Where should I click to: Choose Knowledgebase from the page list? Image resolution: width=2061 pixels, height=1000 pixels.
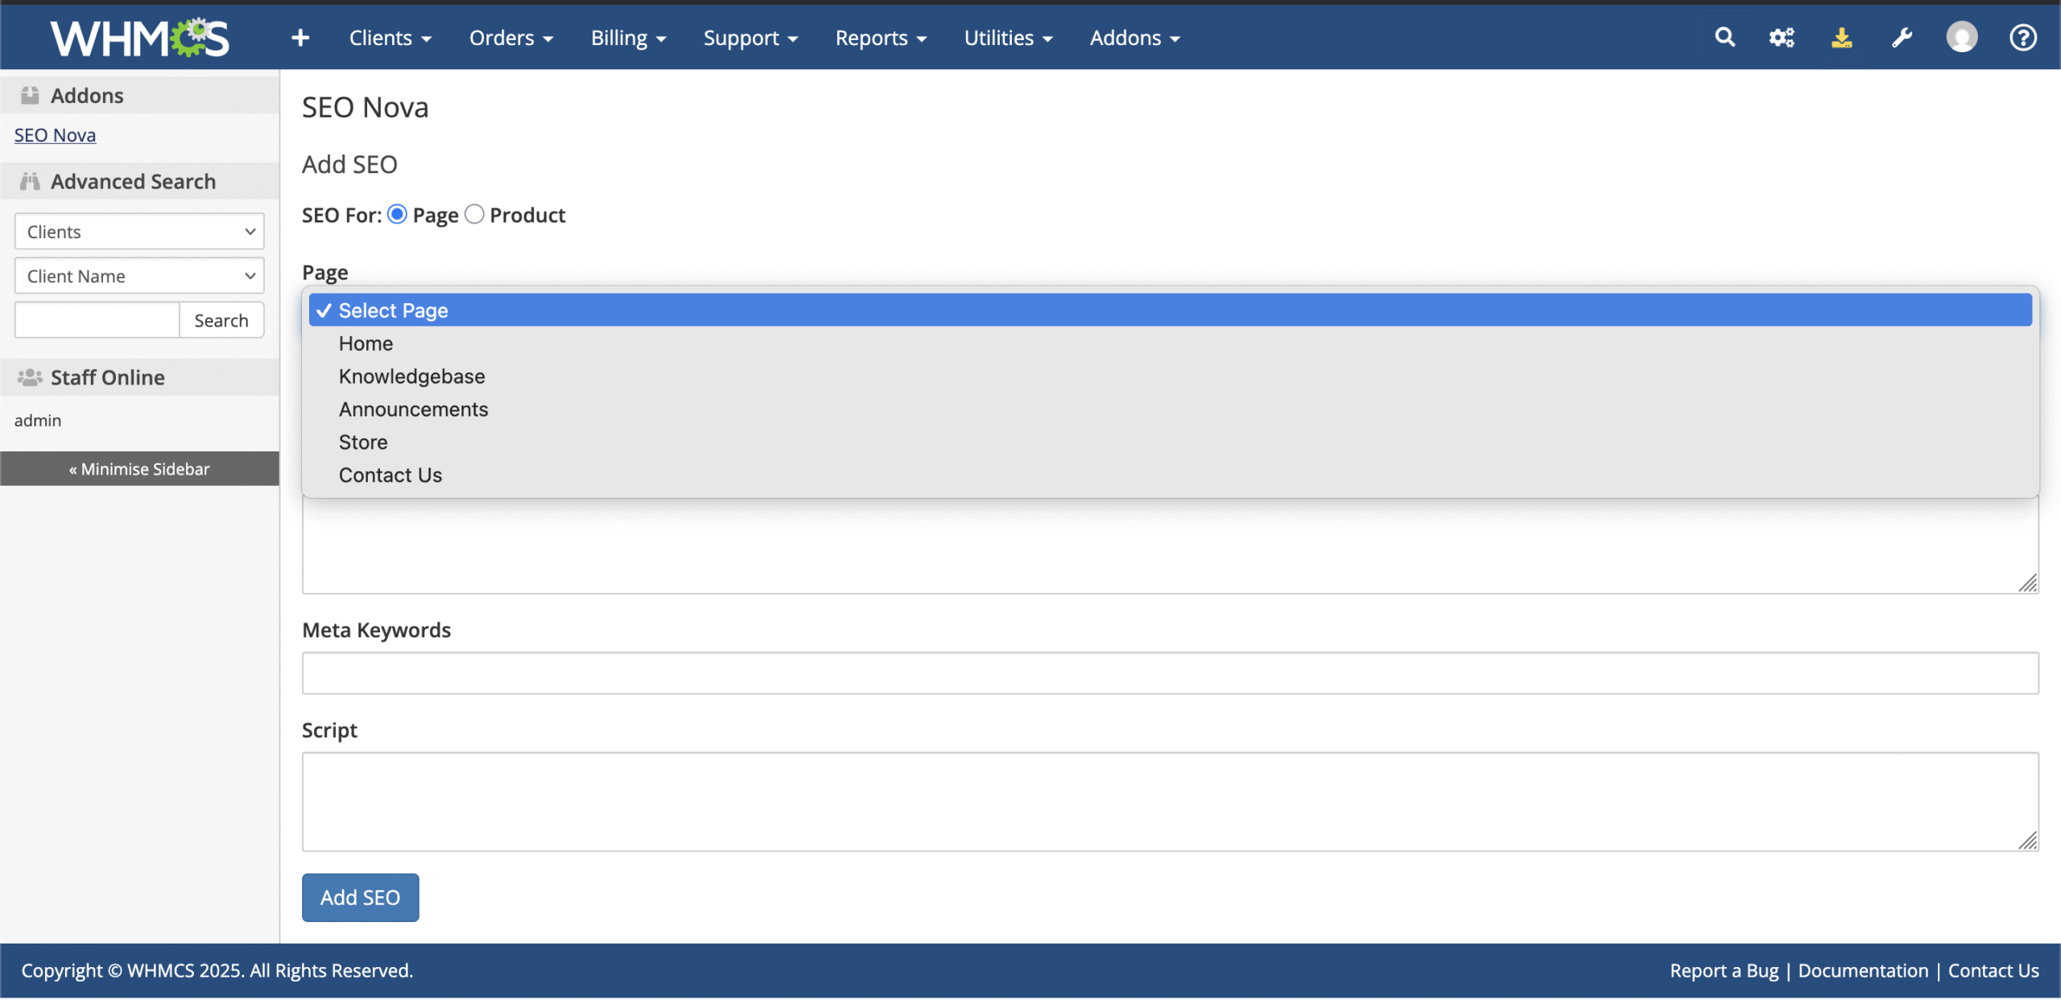coord(411,377)
